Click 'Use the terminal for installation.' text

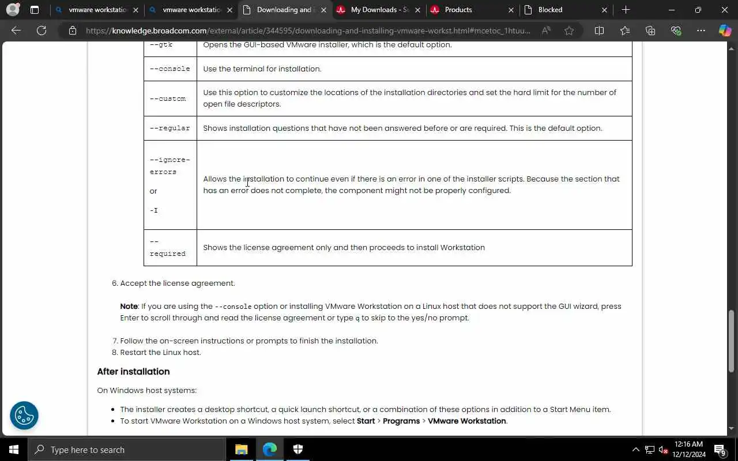tap(262, 69)
